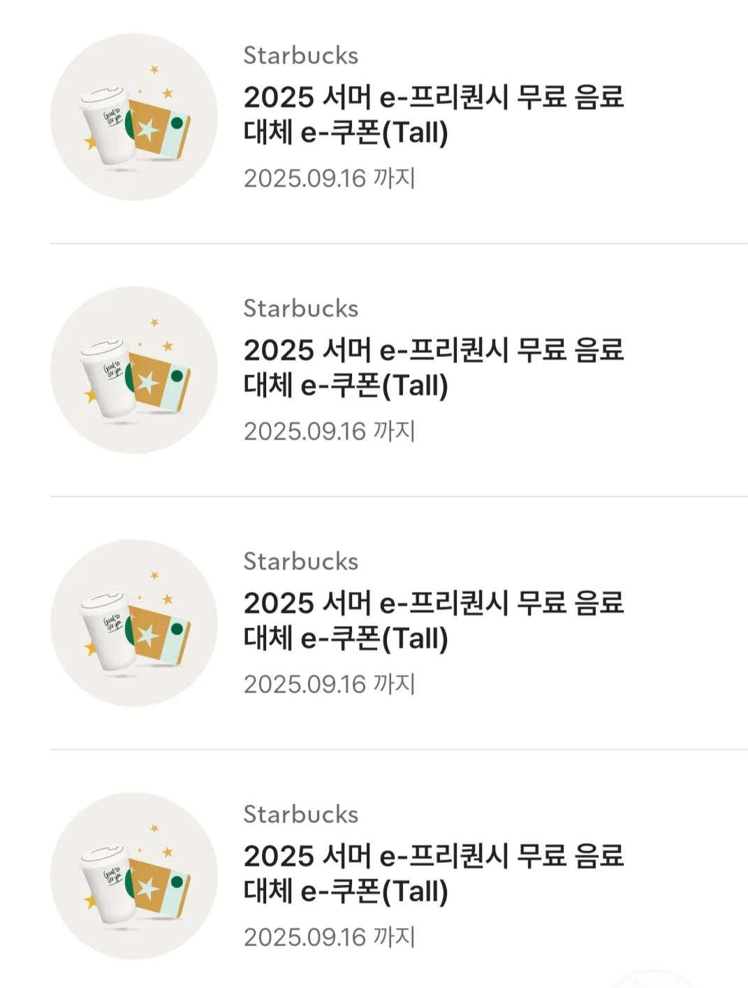Tap the Starbucks label on the fourth coupon
The image size is (748, 988).
[301, 814]
